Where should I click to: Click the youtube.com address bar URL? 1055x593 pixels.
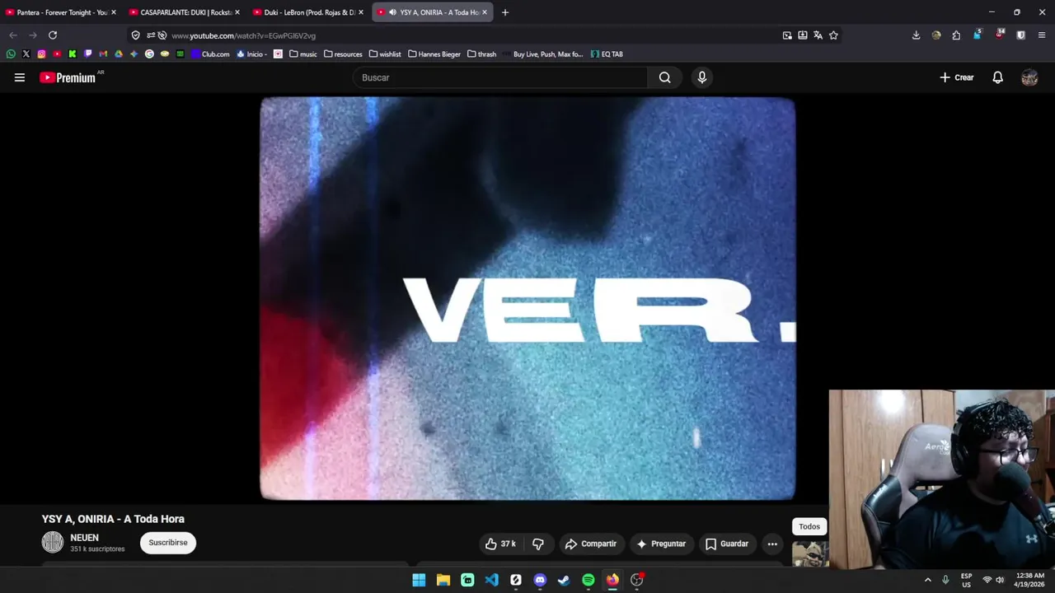click(244, 35)
